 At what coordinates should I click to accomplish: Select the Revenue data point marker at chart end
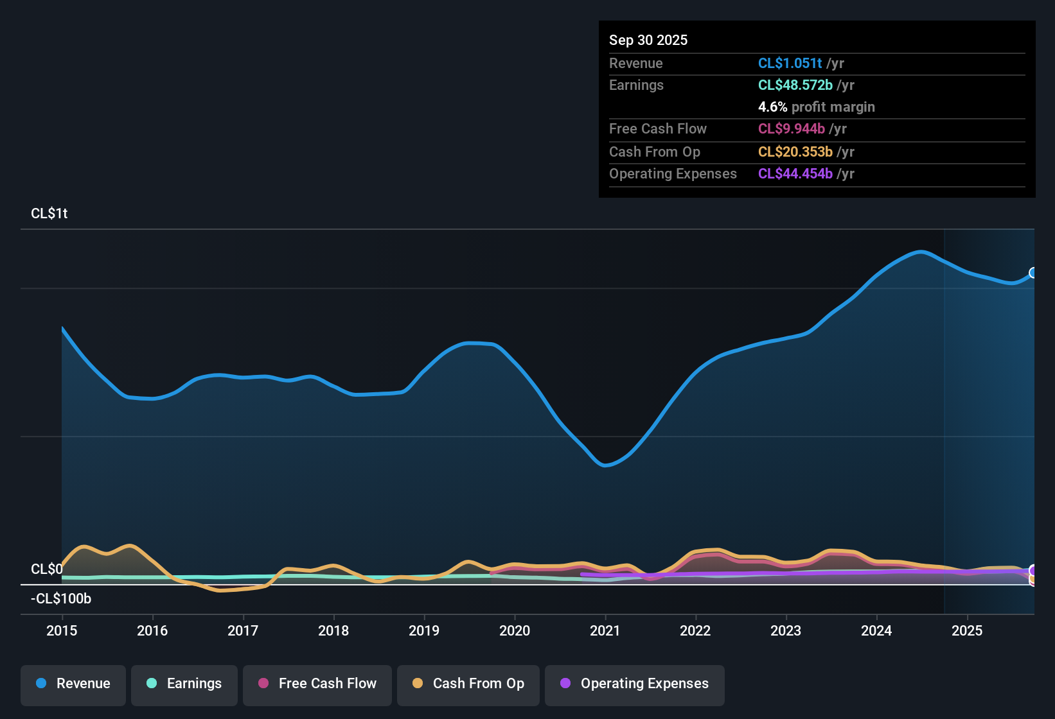coord(1033,273)
